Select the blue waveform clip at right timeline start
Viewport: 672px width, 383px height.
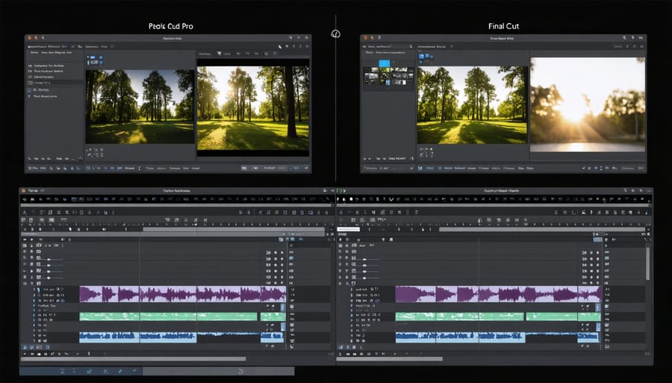click(460, 338)
